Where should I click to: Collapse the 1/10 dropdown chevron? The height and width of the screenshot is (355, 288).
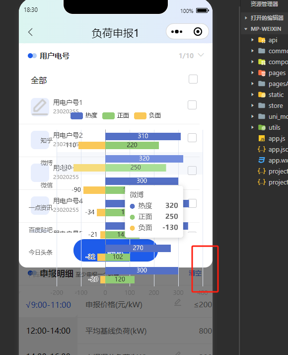click(201, 55)
